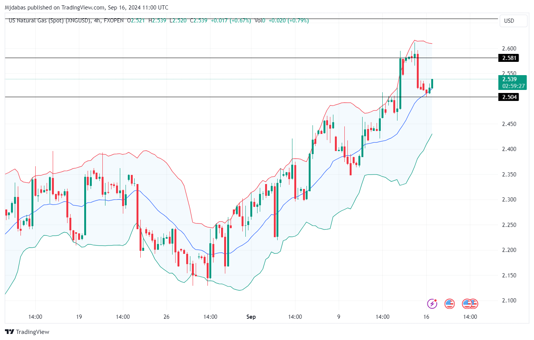Image resolution: width=534 pixels, height=340 pixels.
Task: Click the US Natural Gas (Spot) symbol title
Action: point(49,20)
